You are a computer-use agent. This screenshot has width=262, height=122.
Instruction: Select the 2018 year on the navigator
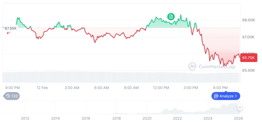point(116,118)
